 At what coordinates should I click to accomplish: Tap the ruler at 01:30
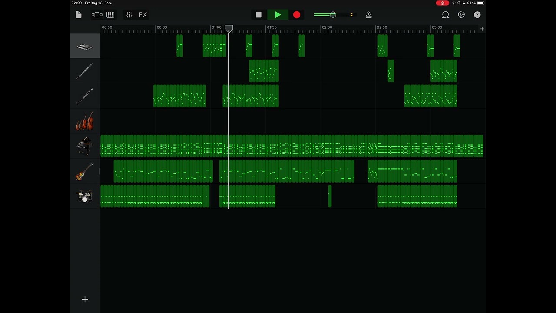[x=272, y=27]
